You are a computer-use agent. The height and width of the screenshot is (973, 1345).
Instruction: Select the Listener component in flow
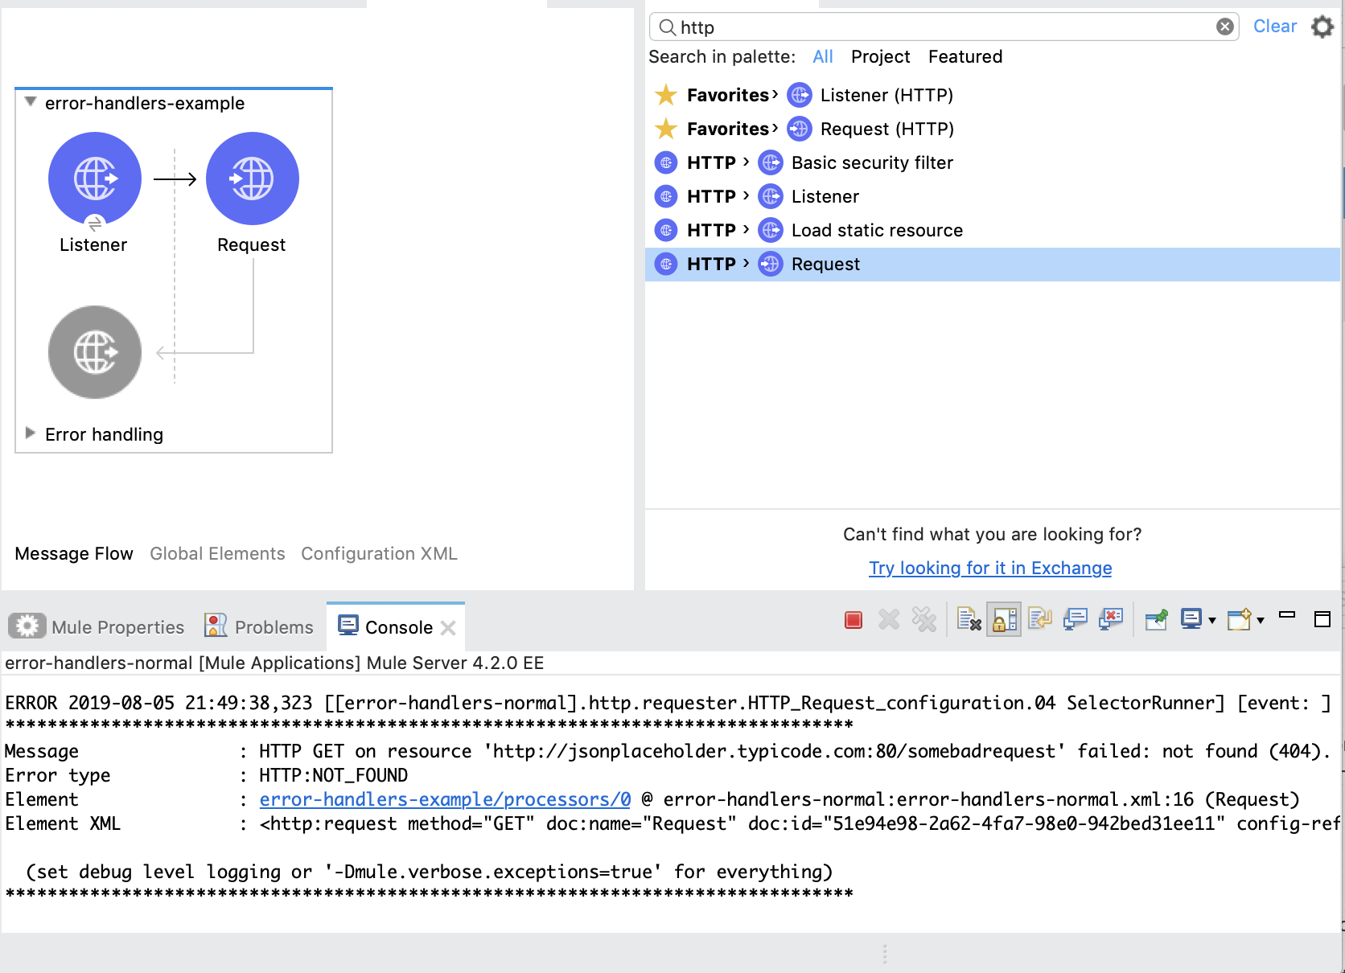click(94, 179)
